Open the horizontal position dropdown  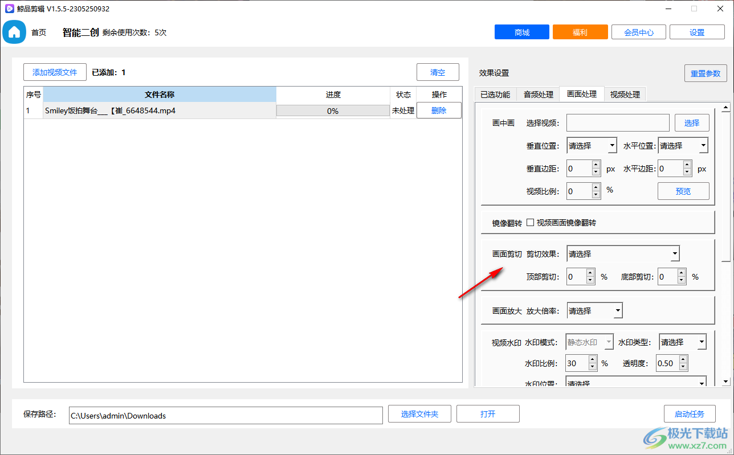click(x=683, y=146)
